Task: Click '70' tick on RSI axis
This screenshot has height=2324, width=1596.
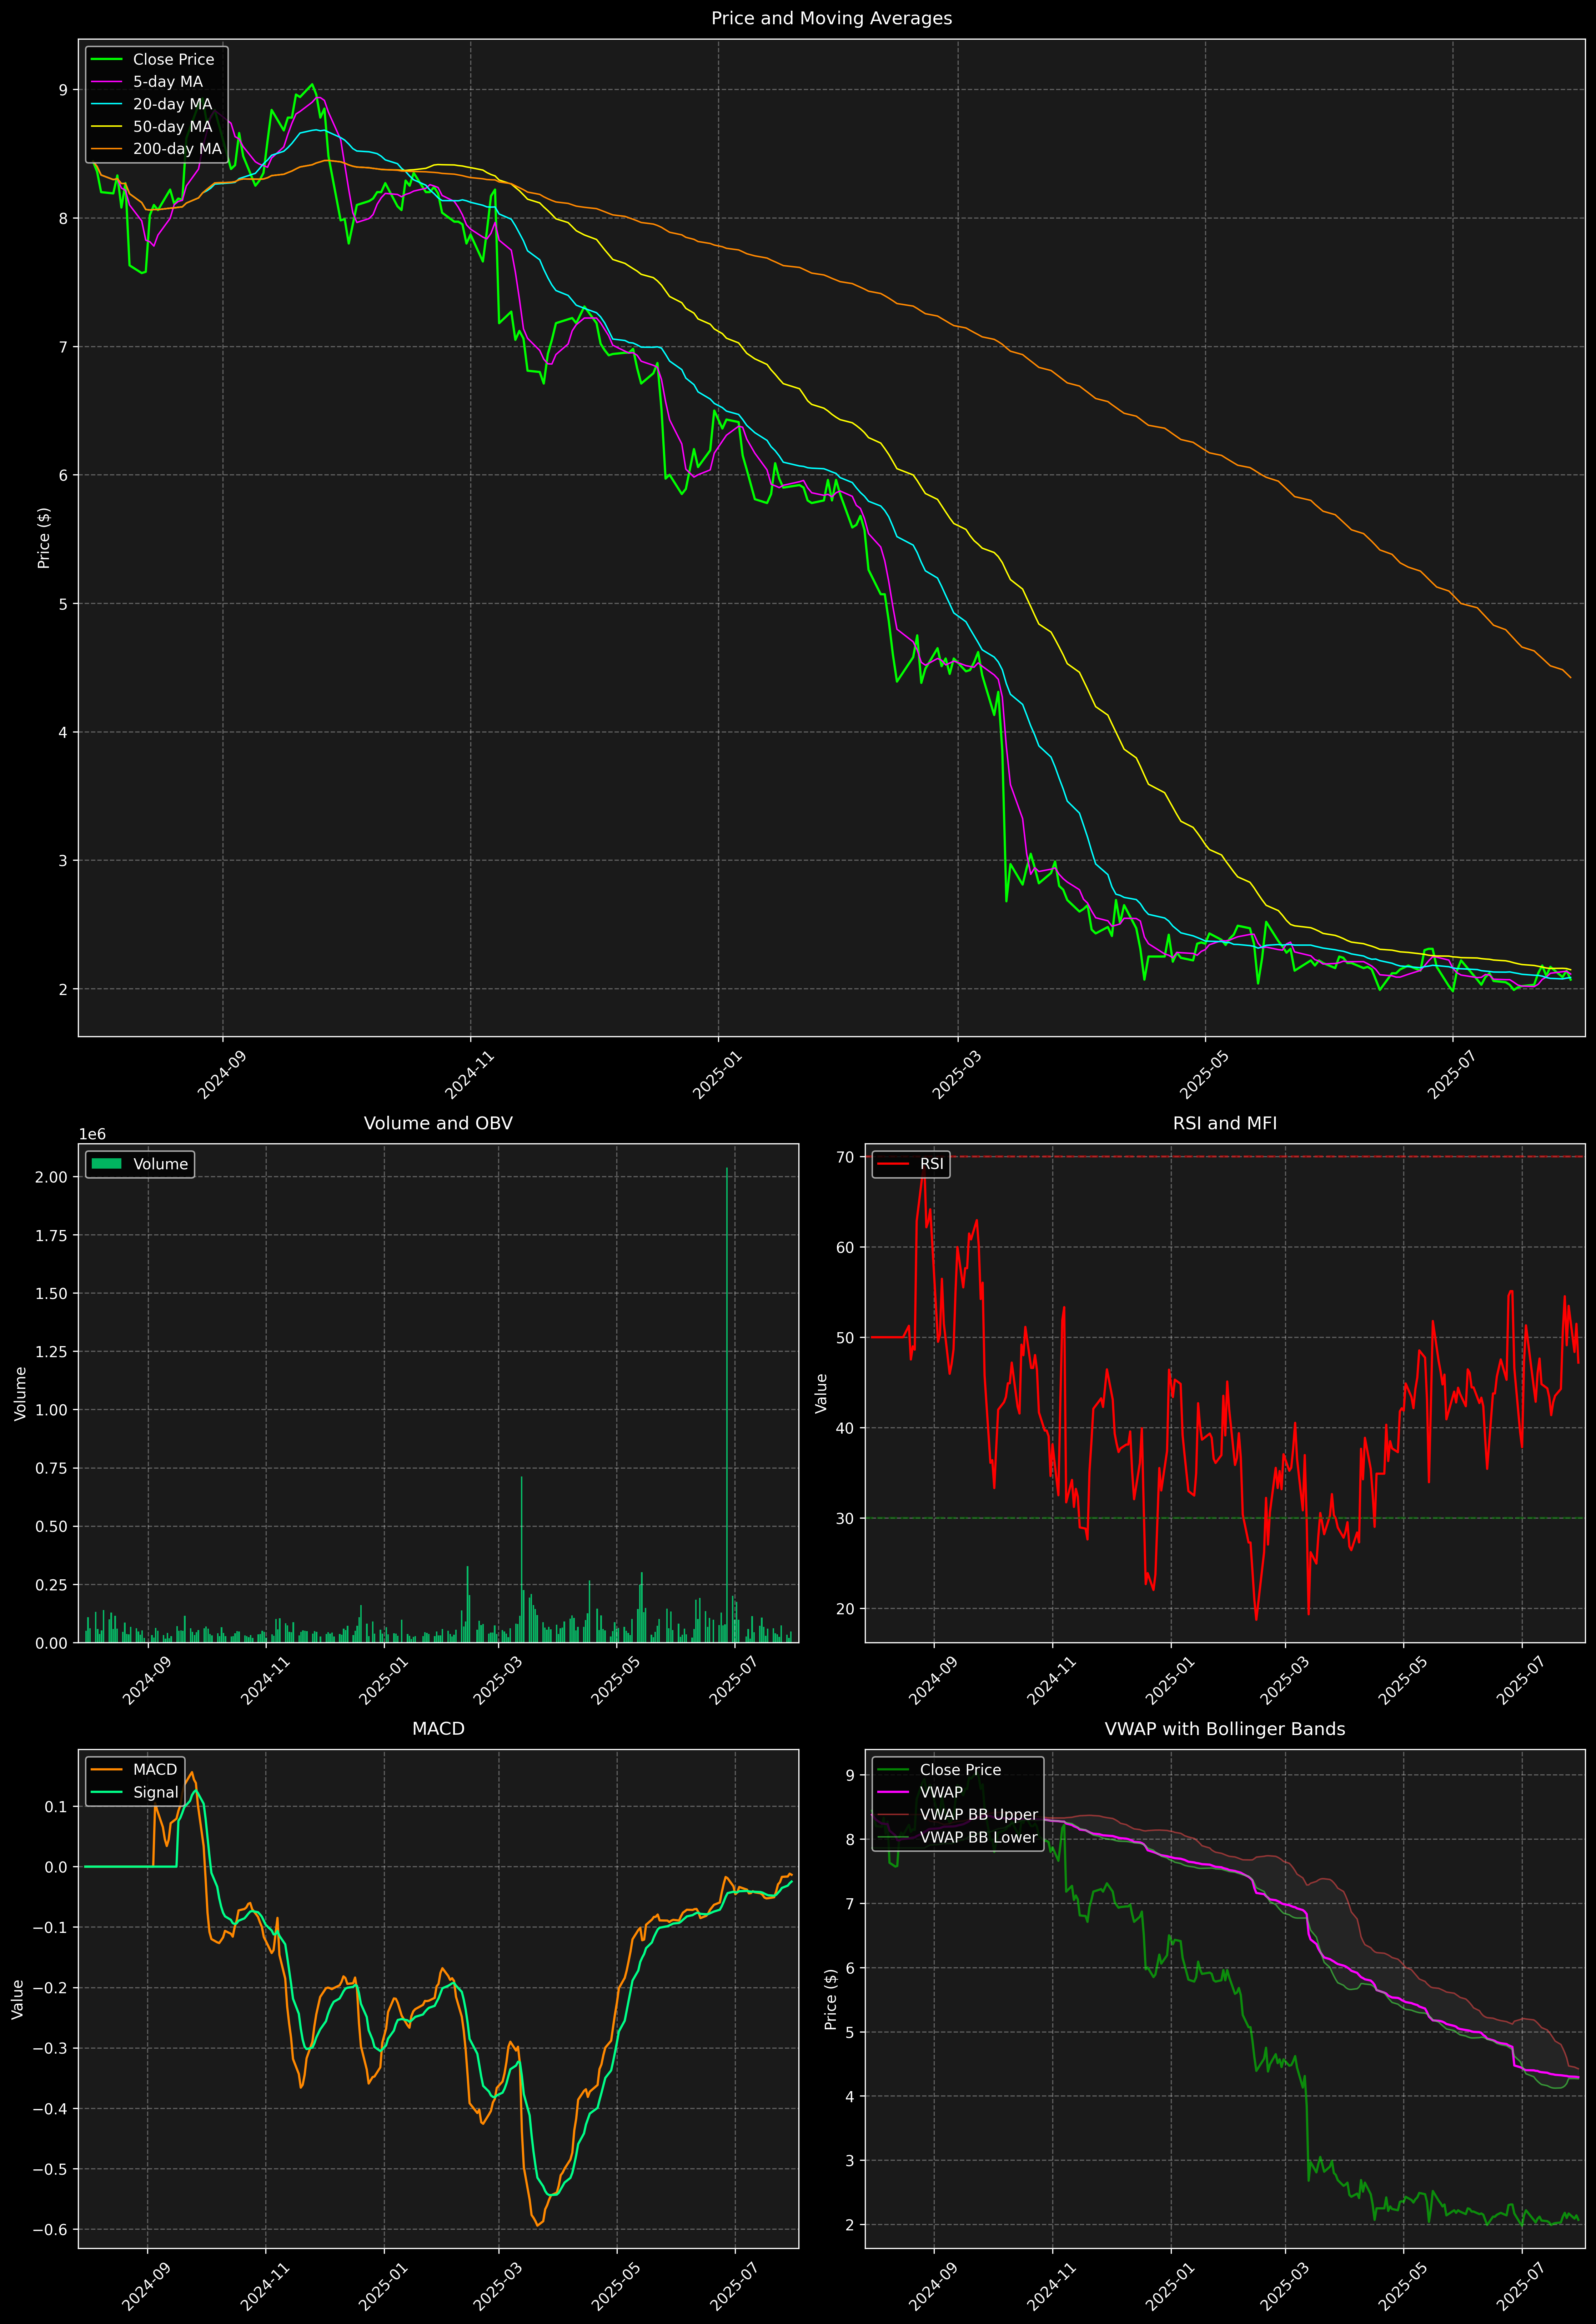Action: click(x=845, y=1157)
